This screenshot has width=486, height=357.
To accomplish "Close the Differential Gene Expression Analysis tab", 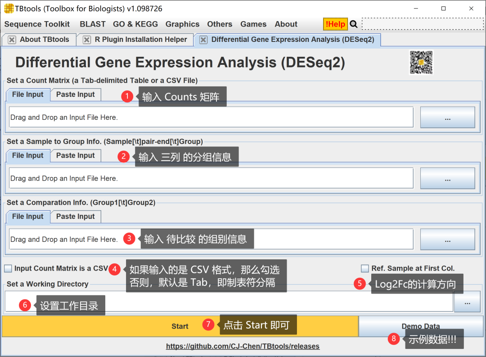I will [203, 40].
